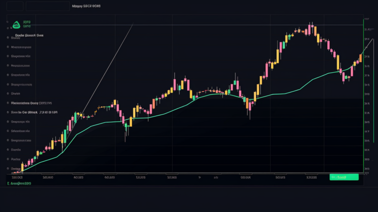Image resolution: width=378 pixels, height=212 pixels.
Task: Click the leftmost time axis label
Action: click(x=17, y=177)
